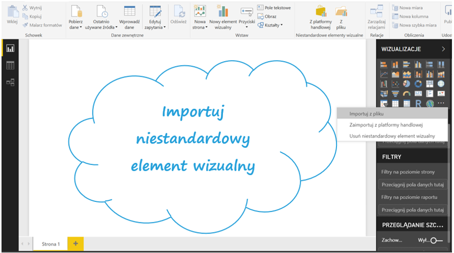Click Z platformy handlowej ribbon icon
Viewport: 454px width, 253px height.
(x=320, y=19)
